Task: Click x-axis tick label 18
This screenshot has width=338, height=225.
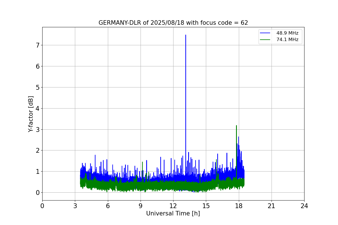Action: 239,206
